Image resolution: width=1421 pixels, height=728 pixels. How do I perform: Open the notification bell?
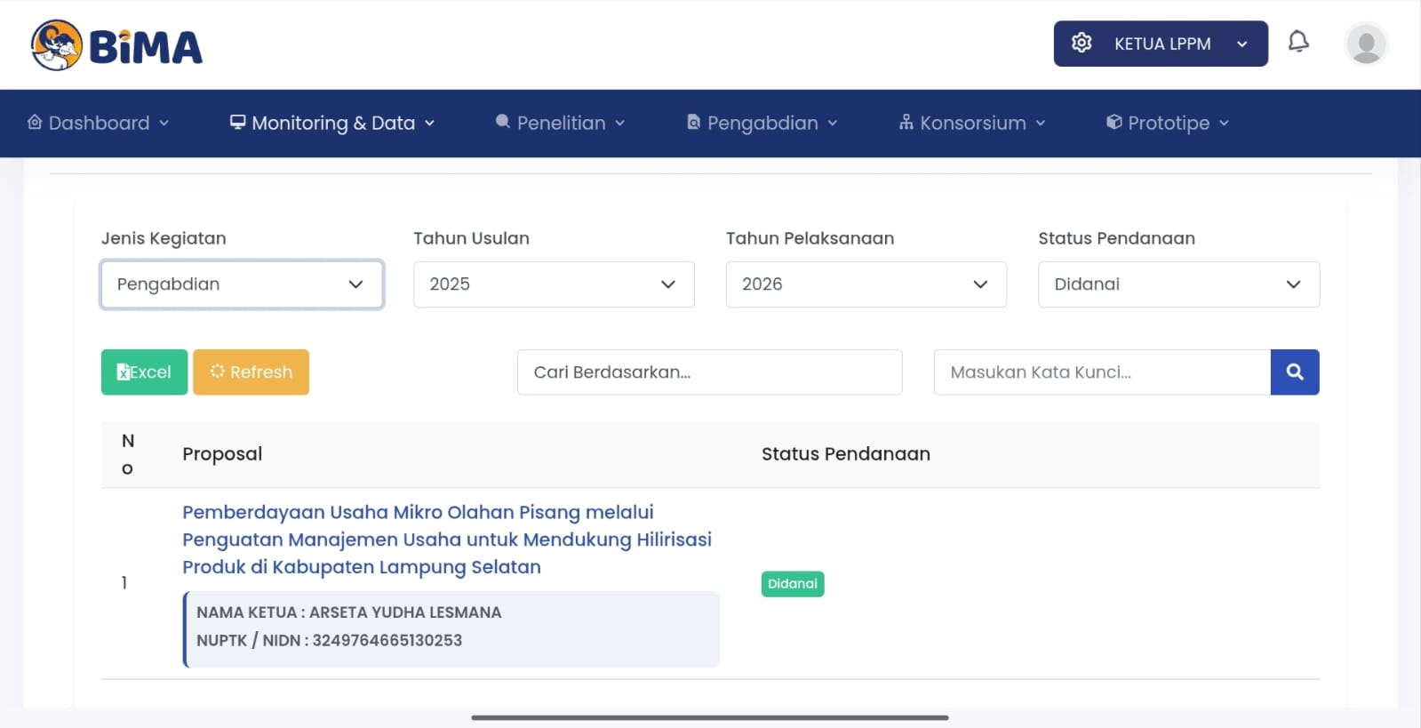[1298, 42]
